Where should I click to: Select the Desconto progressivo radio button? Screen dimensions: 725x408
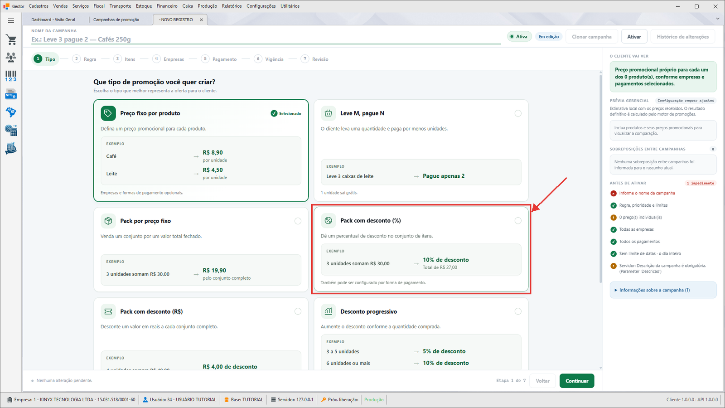pos(518,311)
